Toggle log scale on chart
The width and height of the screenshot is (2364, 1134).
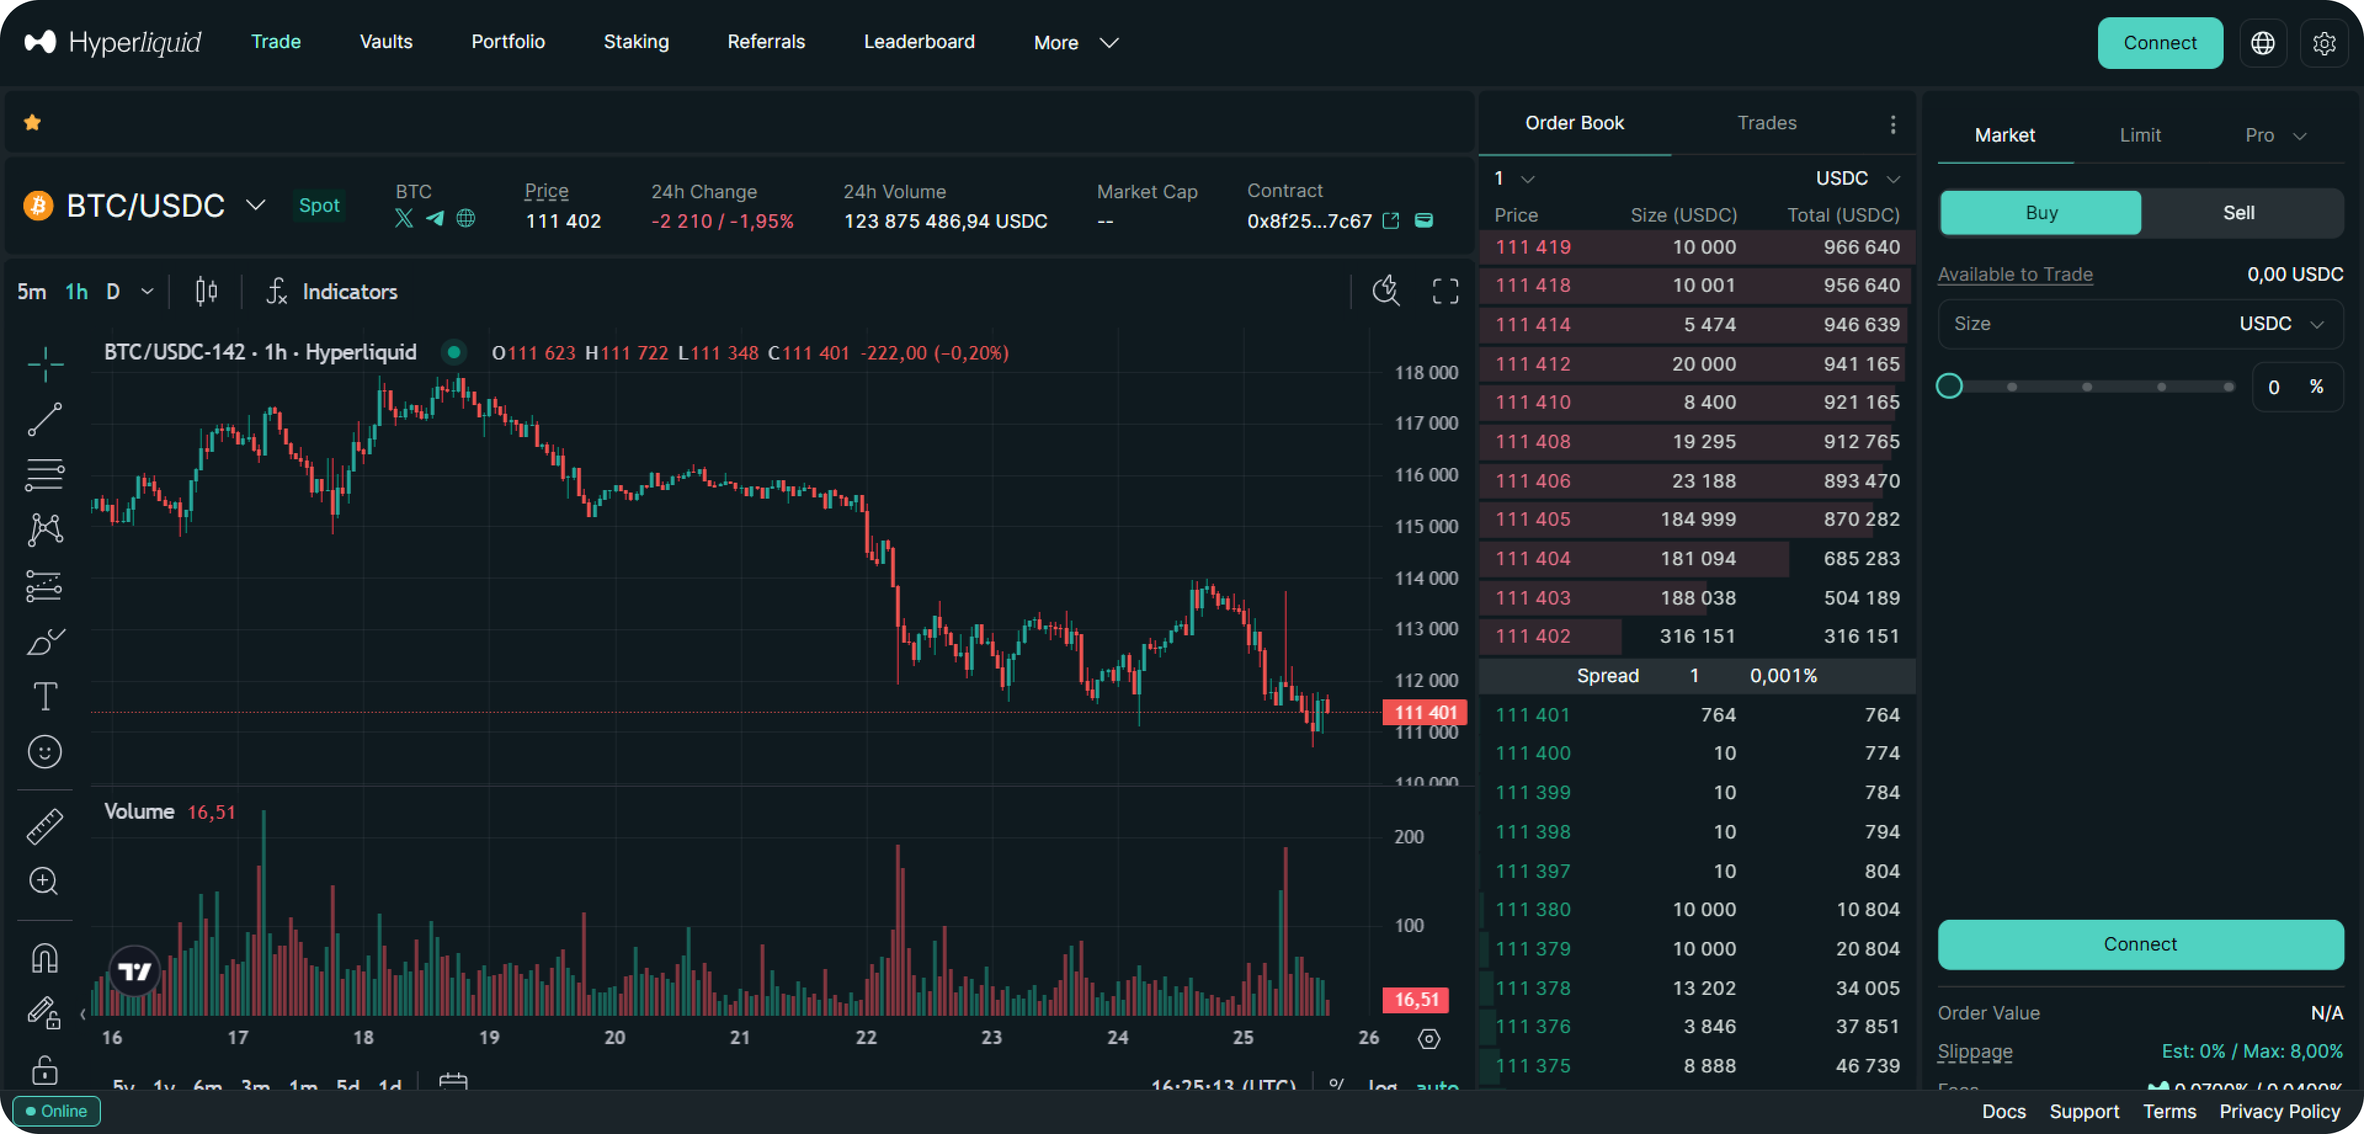tap(1381, 1085)
